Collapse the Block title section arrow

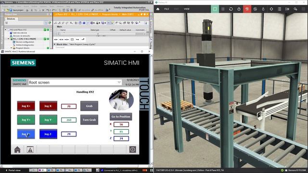click(54, 44)
